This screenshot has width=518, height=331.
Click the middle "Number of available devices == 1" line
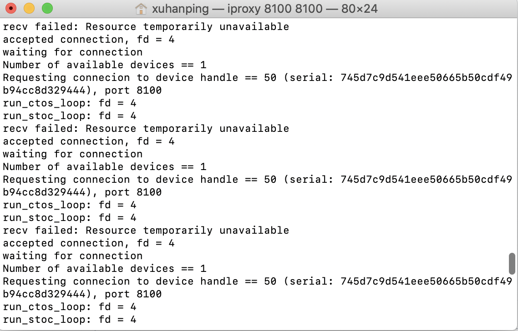[104, 167]
